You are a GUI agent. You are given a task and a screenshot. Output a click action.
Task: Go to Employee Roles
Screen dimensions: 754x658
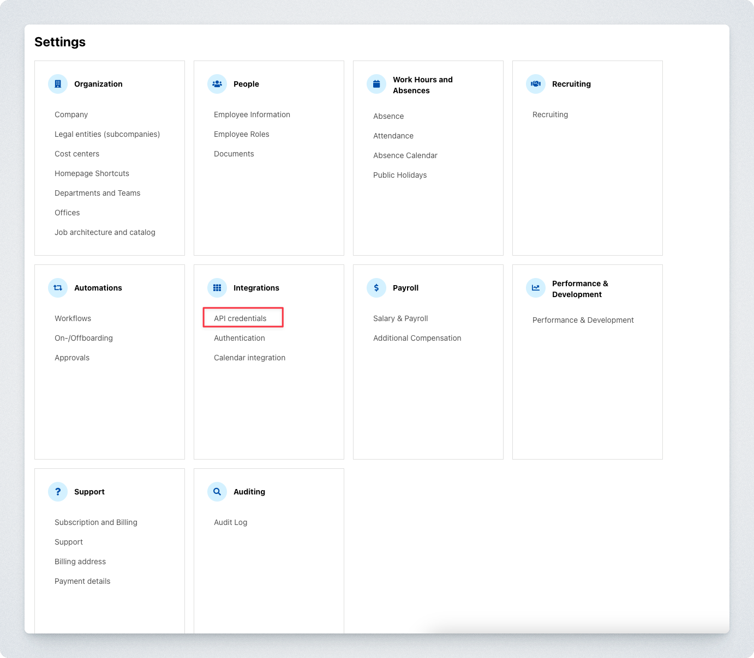point(241,134)
